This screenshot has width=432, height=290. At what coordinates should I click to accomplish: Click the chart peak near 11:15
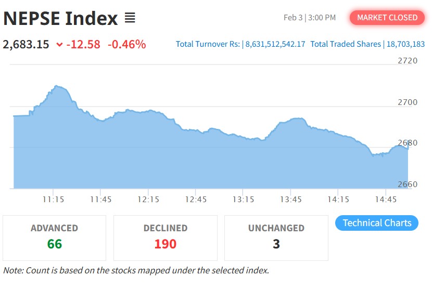(x=56, y=86)
